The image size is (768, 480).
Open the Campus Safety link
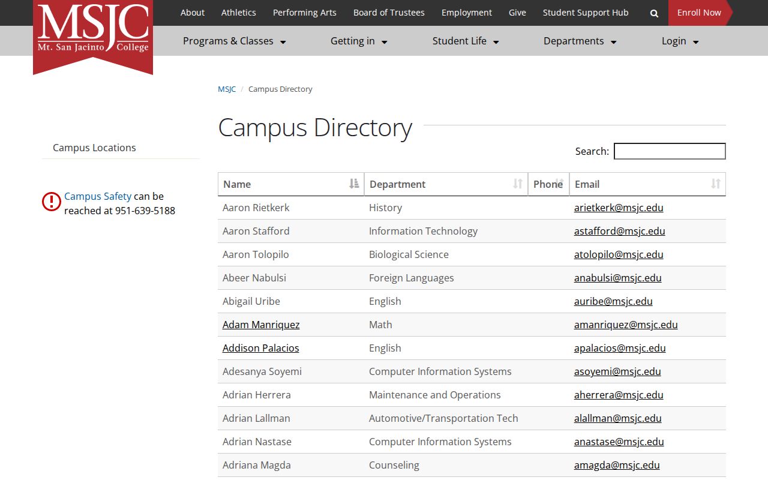pos(98,196)
